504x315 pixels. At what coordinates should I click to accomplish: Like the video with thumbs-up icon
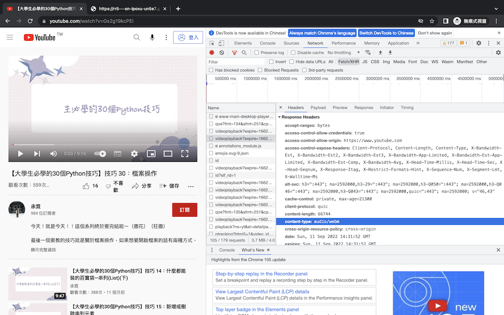[x=86, y=186]
